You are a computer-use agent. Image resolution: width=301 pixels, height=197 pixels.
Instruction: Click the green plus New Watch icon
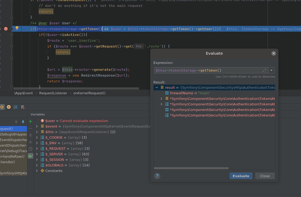[30, 121]
